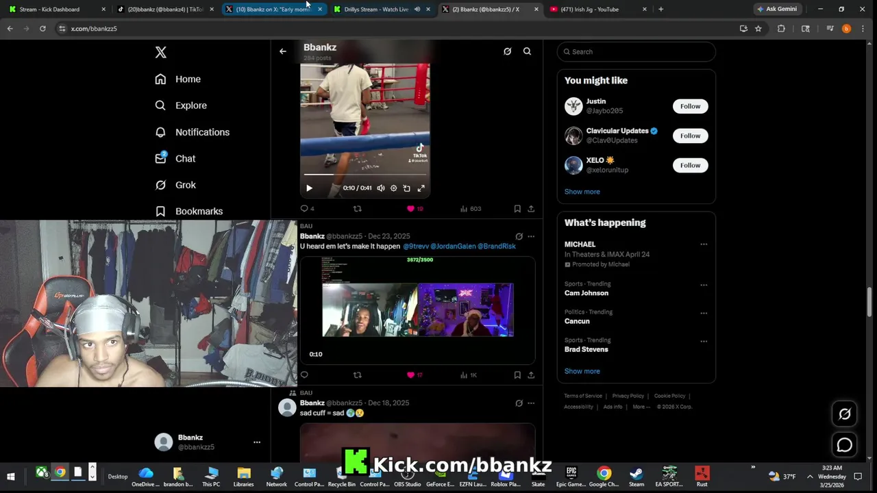Open the @BrandRisk mention link
Screen dimensions: 877x493
coord(497,246)
